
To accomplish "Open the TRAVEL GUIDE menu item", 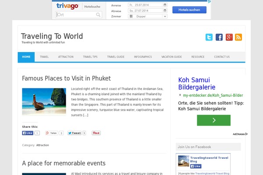I will tap(116, 57).
